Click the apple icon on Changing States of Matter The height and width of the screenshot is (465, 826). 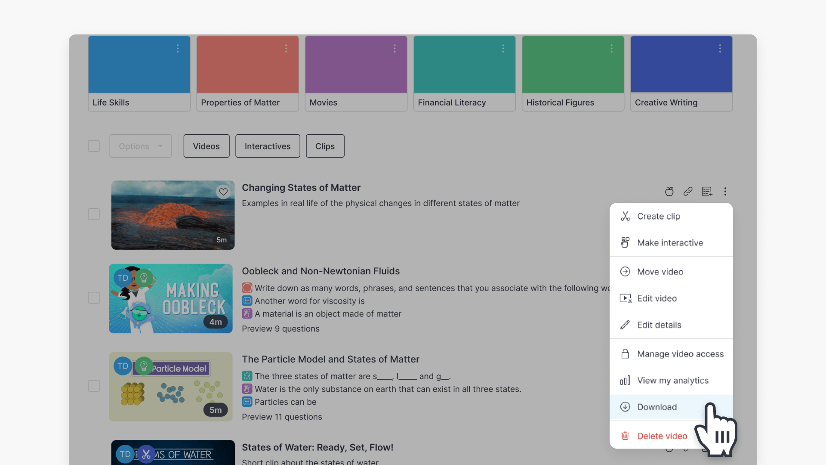[669, 192]
